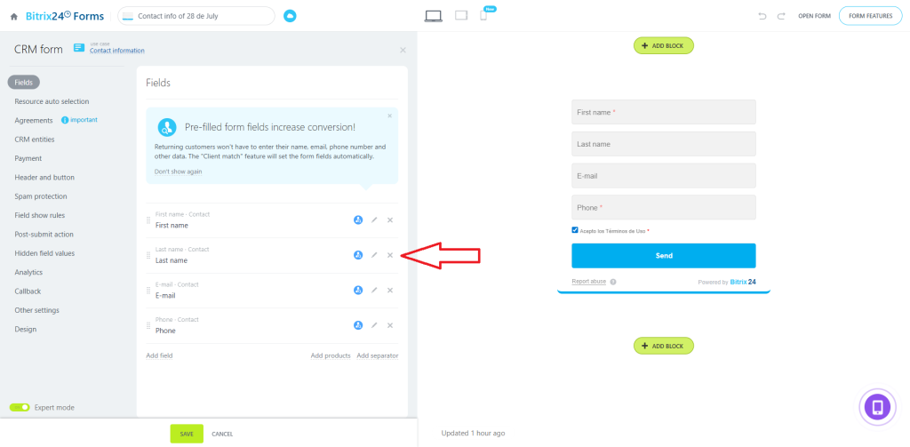Open the Design section in sidebar

[26, 329]
